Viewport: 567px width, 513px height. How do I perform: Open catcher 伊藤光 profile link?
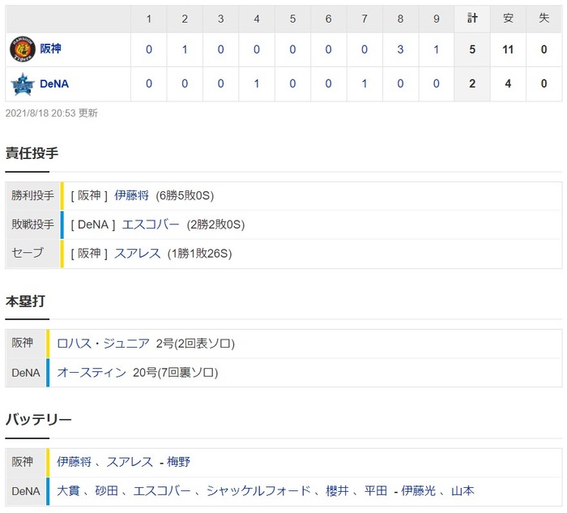pos(419,490)
